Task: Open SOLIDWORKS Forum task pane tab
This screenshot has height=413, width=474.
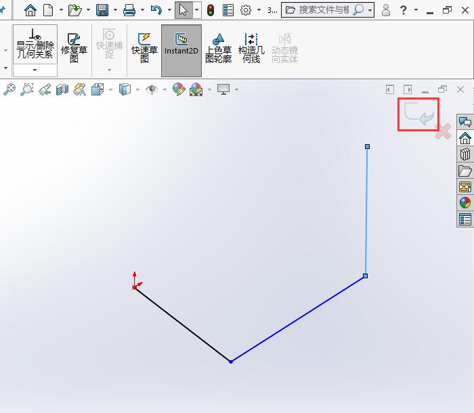Action: (x=465, y=122)
